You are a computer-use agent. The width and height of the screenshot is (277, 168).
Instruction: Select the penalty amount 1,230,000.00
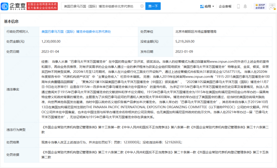(51, 42)
